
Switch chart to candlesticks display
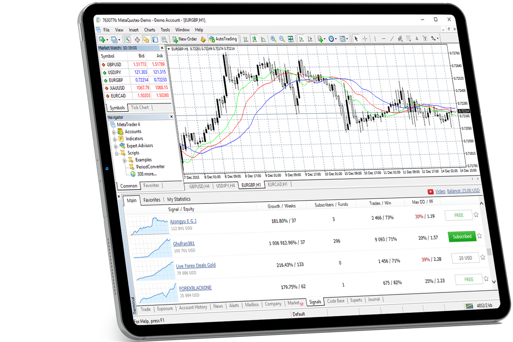254,39
